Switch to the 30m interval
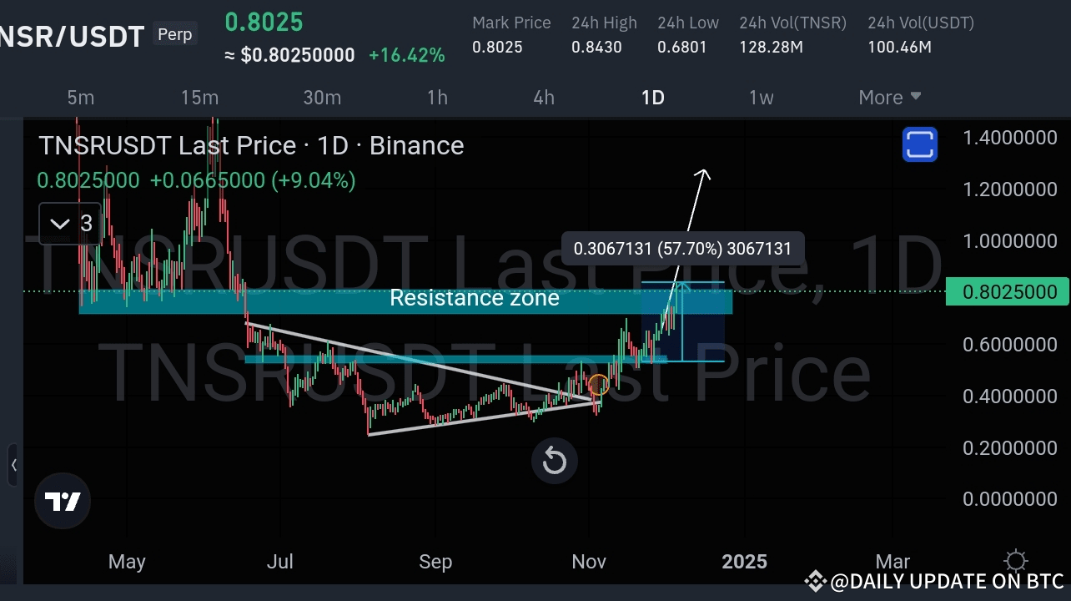The image size is (1071, 601). [322, 97]
